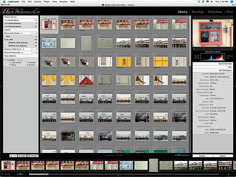Adjust filmstrip thumbnail size slider
This screenshot has width=236, height=177.
(20, 174)
